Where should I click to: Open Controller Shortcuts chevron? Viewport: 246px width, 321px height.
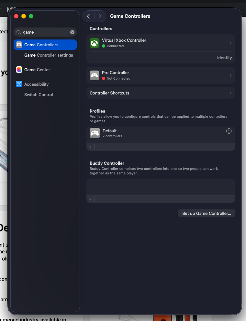[230, 93]
